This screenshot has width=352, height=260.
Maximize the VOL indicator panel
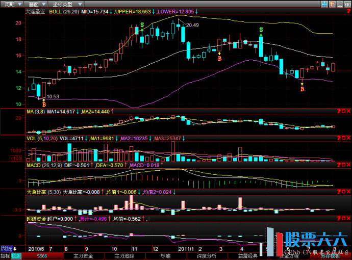click(344, 138)
